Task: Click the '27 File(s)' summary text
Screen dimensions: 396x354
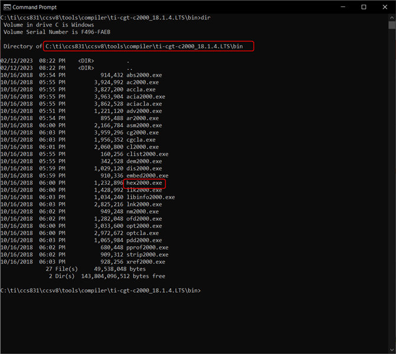Action: tap(62, 269)
